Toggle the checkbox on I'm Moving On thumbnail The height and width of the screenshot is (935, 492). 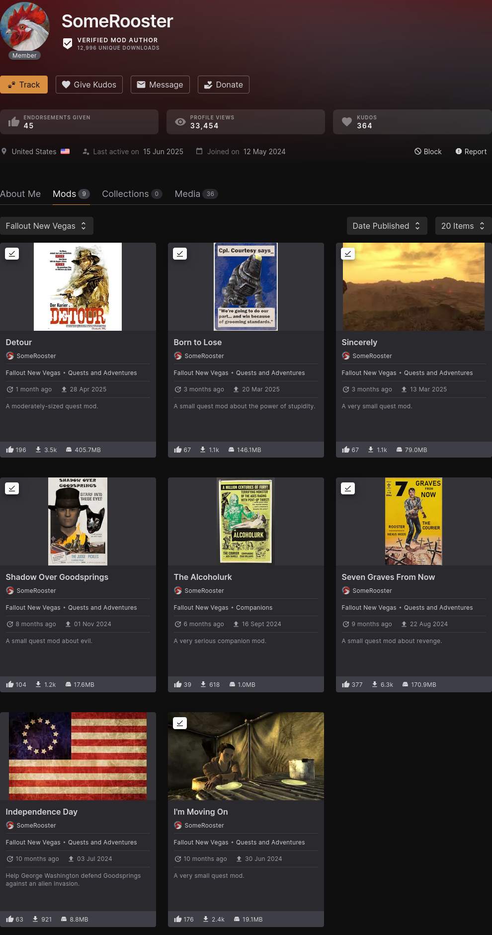click(180, 723)
